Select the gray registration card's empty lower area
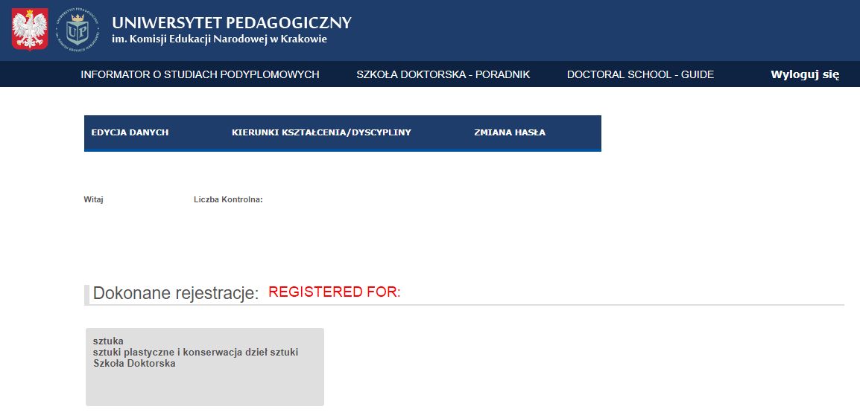This screenshot has height=418, width=860. (x=204, y=388)
